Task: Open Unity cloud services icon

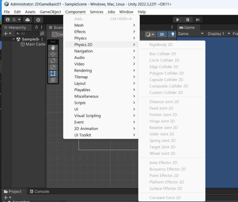Action: click(27, 20)
